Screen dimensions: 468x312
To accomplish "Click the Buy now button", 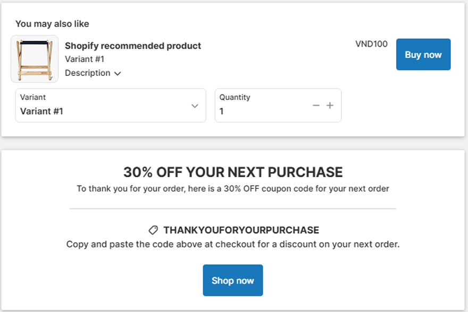I will [x=423, y=55].
